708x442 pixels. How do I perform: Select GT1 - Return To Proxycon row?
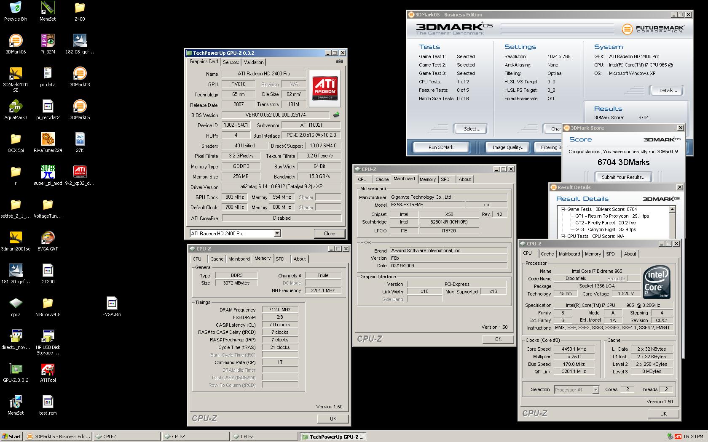[612, 216]
